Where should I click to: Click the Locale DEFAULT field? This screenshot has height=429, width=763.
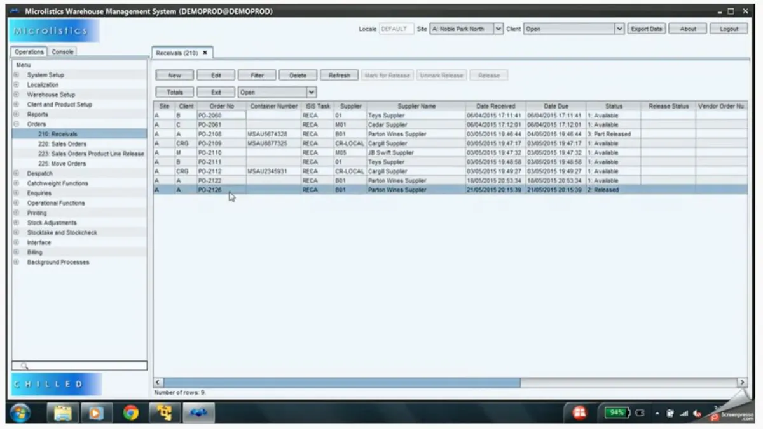[x=397, y=29]
